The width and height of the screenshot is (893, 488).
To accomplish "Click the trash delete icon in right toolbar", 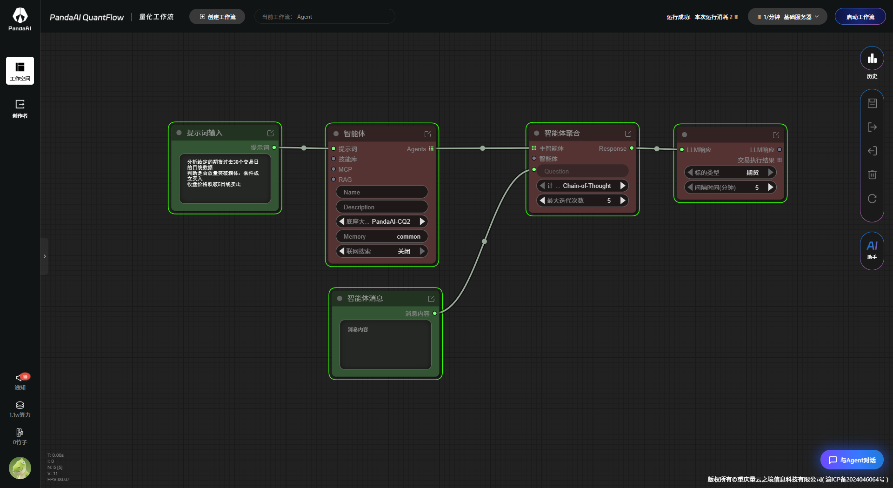I will (872, 174).
